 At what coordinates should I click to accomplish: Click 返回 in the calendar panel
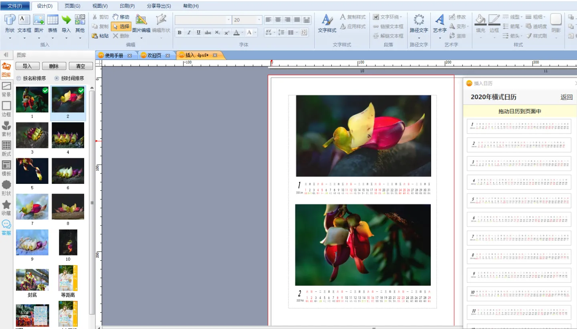566,97
